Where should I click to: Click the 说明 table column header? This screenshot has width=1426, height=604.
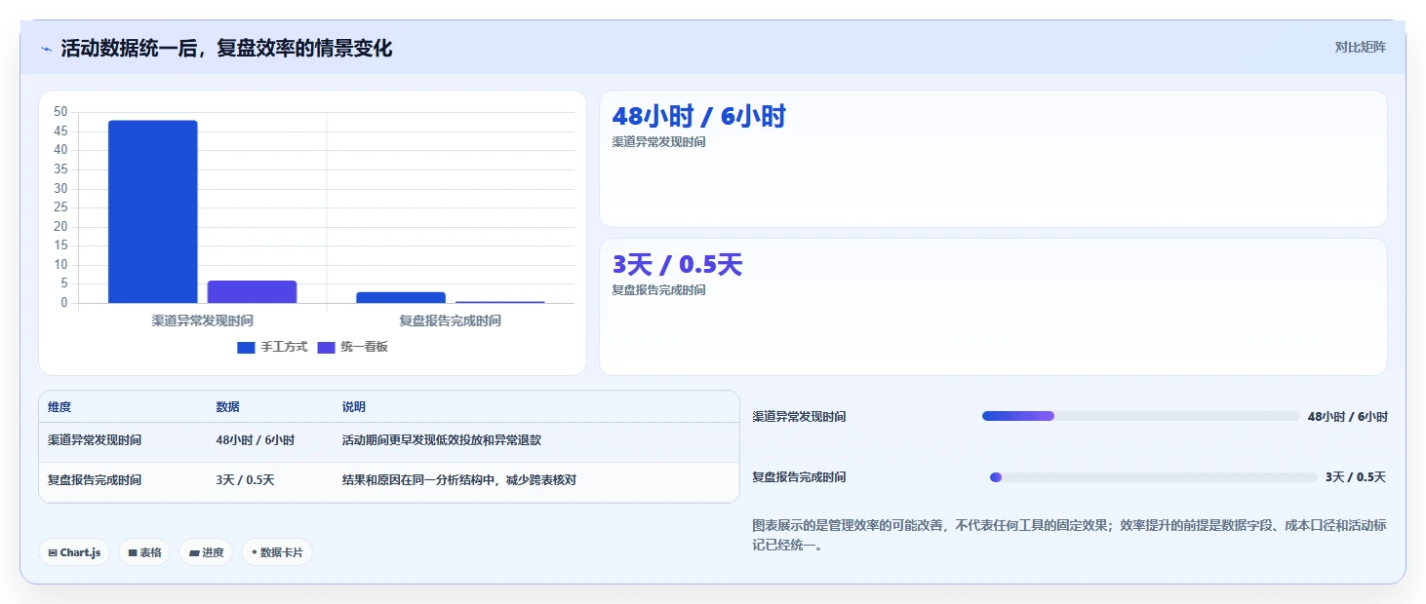(353, 407)
